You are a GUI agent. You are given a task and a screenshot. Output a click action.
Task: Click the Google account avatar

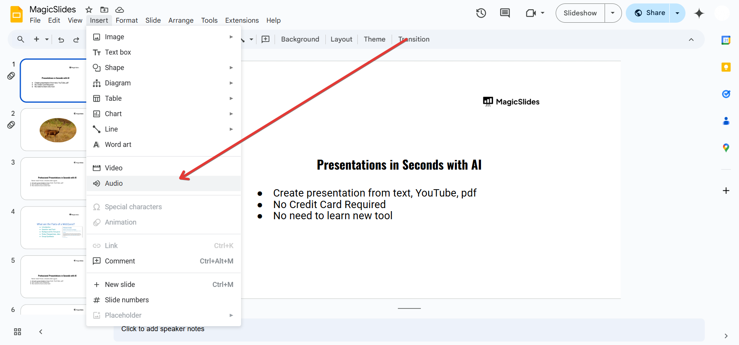(722, 13)
